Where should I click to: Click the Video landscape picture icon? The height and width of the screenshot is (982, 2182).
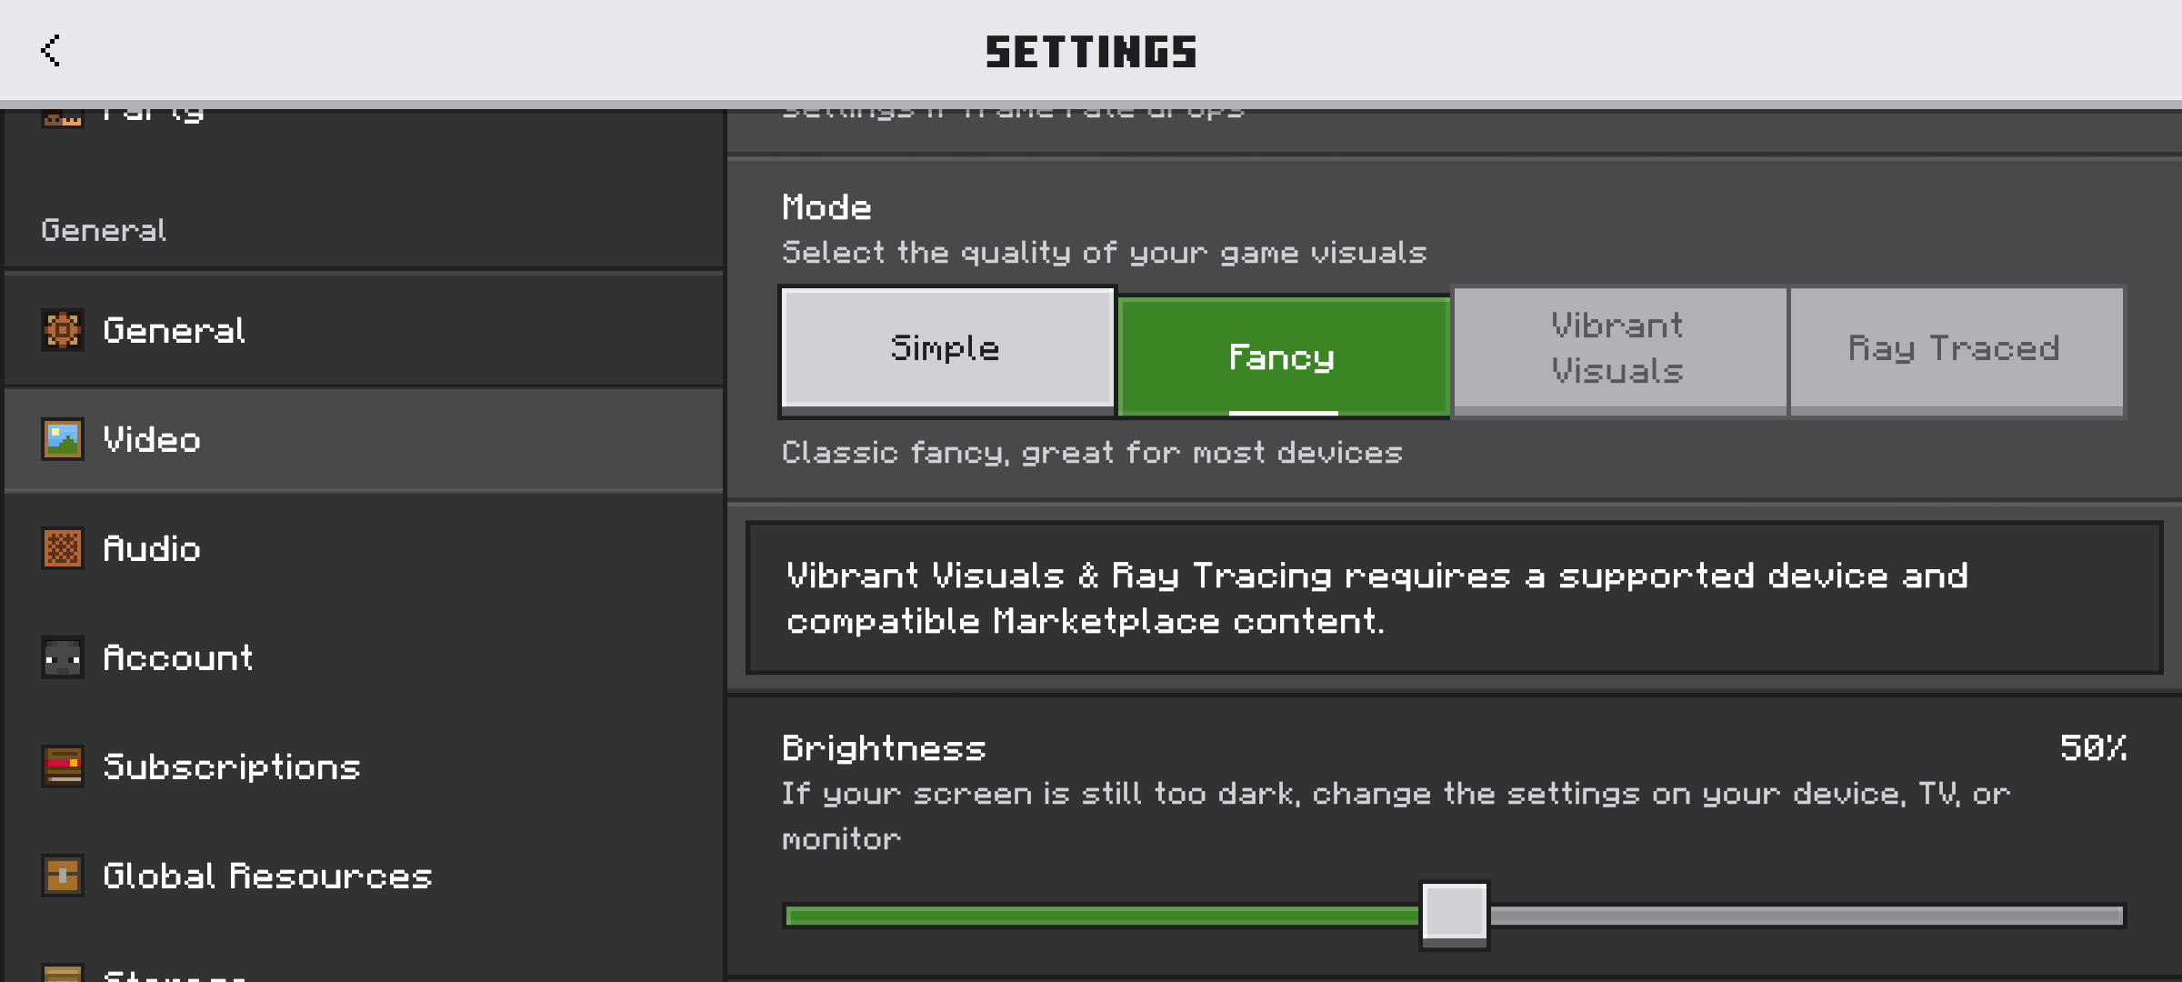pyautogui.click(x=63, y=439)
